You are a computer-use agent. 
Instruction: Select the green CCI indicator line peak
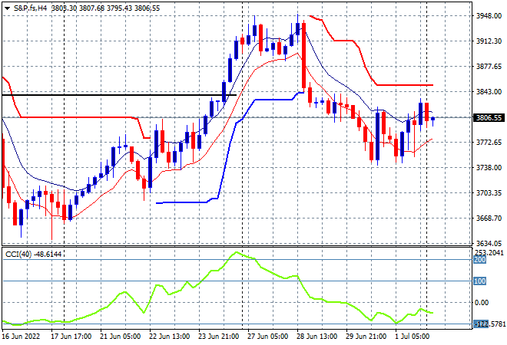(x=236, y=252)
